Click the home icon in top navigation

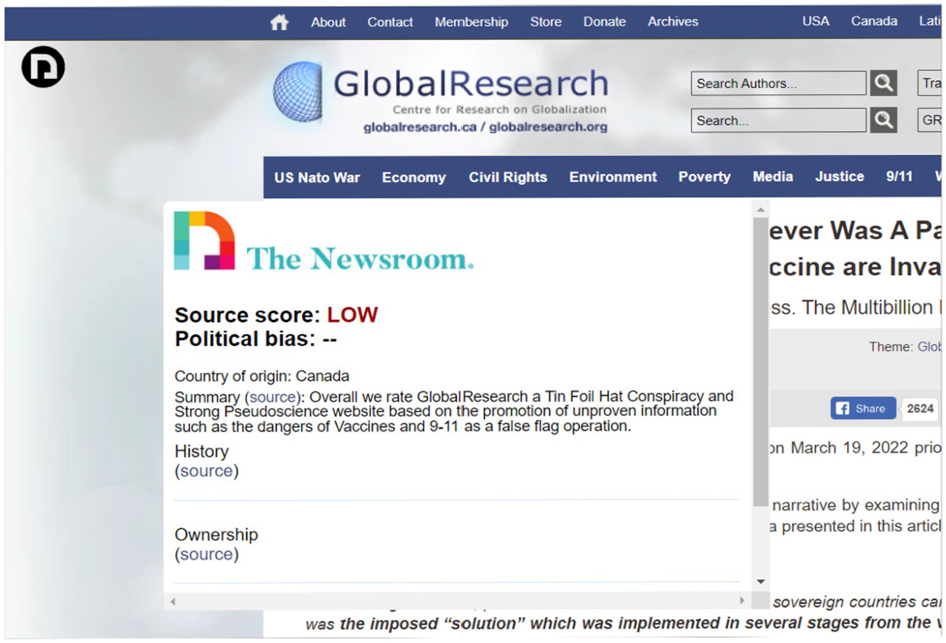(279, 22)
